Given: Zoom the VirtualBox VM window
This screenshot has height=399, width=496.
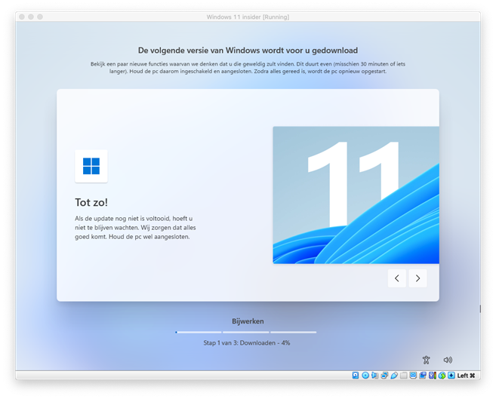Looking at the screenshot, I should point(40,17).
